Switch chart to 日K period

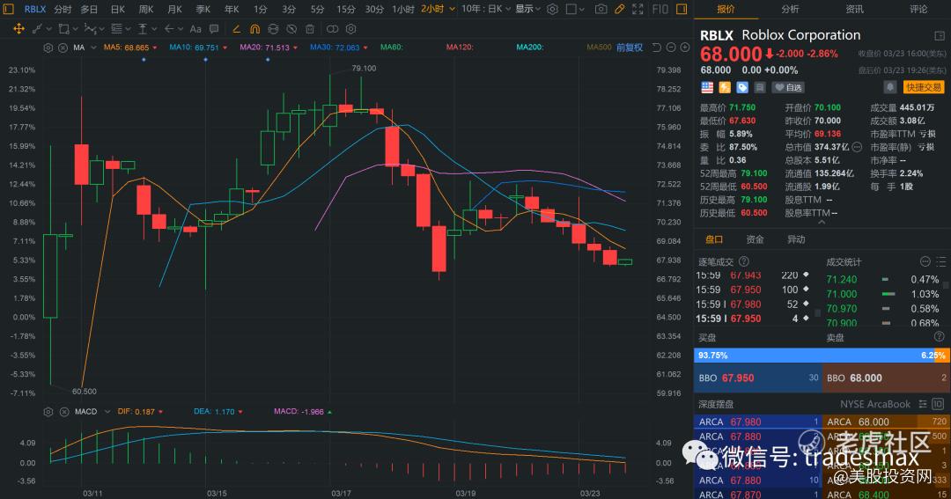(x=118, y=9)
